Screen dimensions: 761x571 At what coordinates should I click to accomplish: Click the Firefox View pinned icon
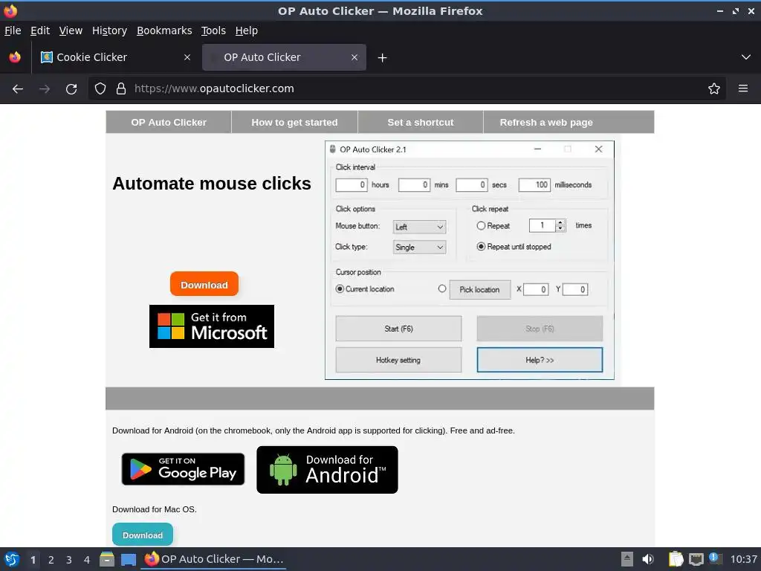tap(15, 57)
